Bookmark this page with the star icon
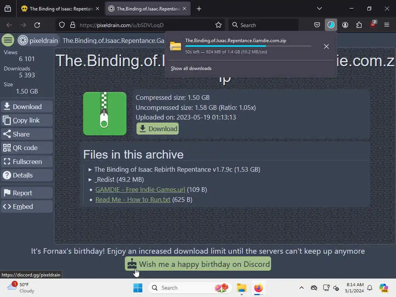 [218, 25]
